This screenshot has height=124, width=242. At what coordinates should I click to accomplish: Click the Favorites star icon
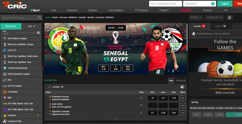(x=5, y=116)
